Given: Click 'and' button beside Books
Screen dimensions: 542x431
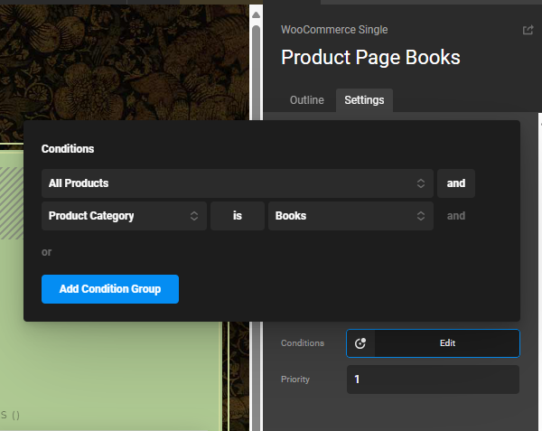Looking at the screenshot, I should click(456, 216).
